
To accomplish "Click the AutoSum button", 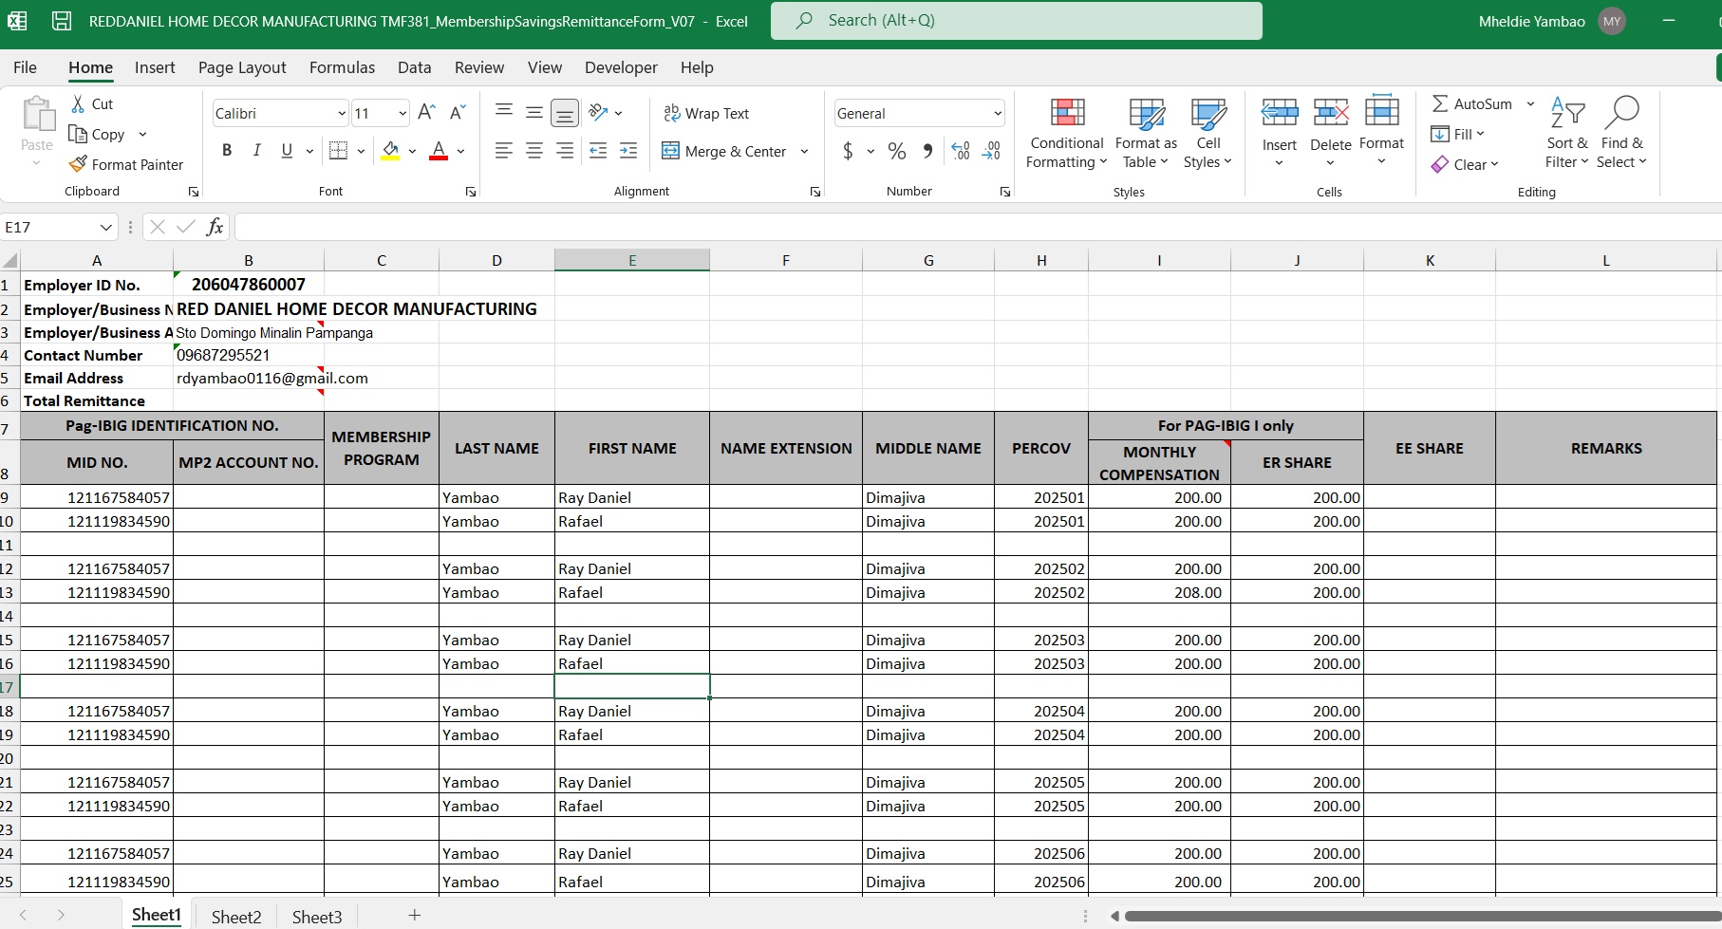I will pos(1471,103).
